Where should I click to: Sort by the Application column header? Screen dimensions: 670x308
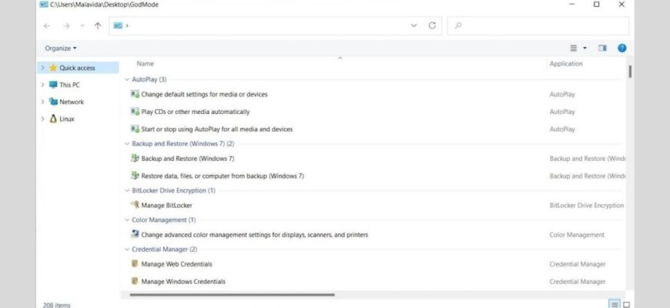tap(566, 64)
